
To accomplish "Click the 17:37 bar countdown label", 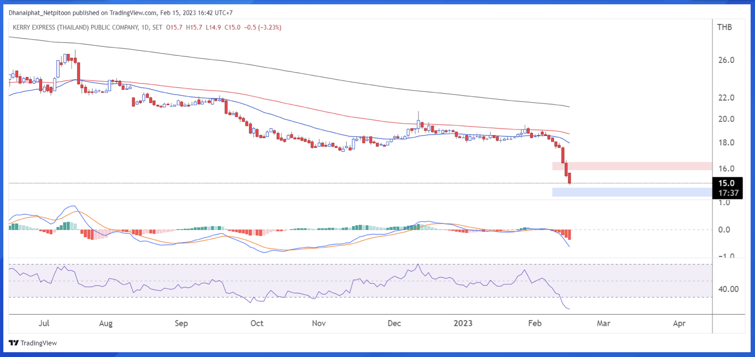I will [728, 193].
